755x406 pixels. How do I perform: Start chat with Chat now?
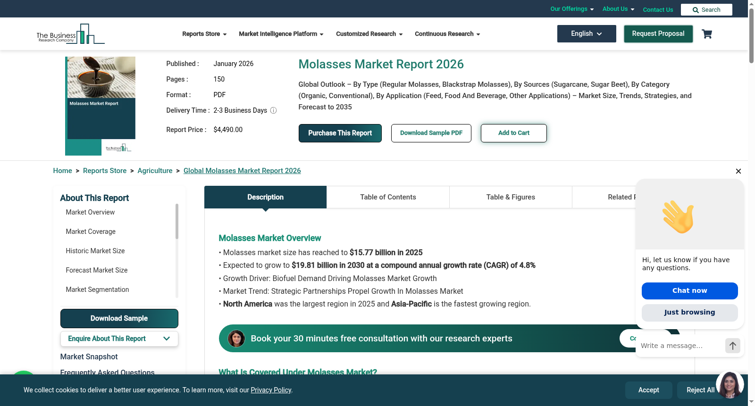690,291
